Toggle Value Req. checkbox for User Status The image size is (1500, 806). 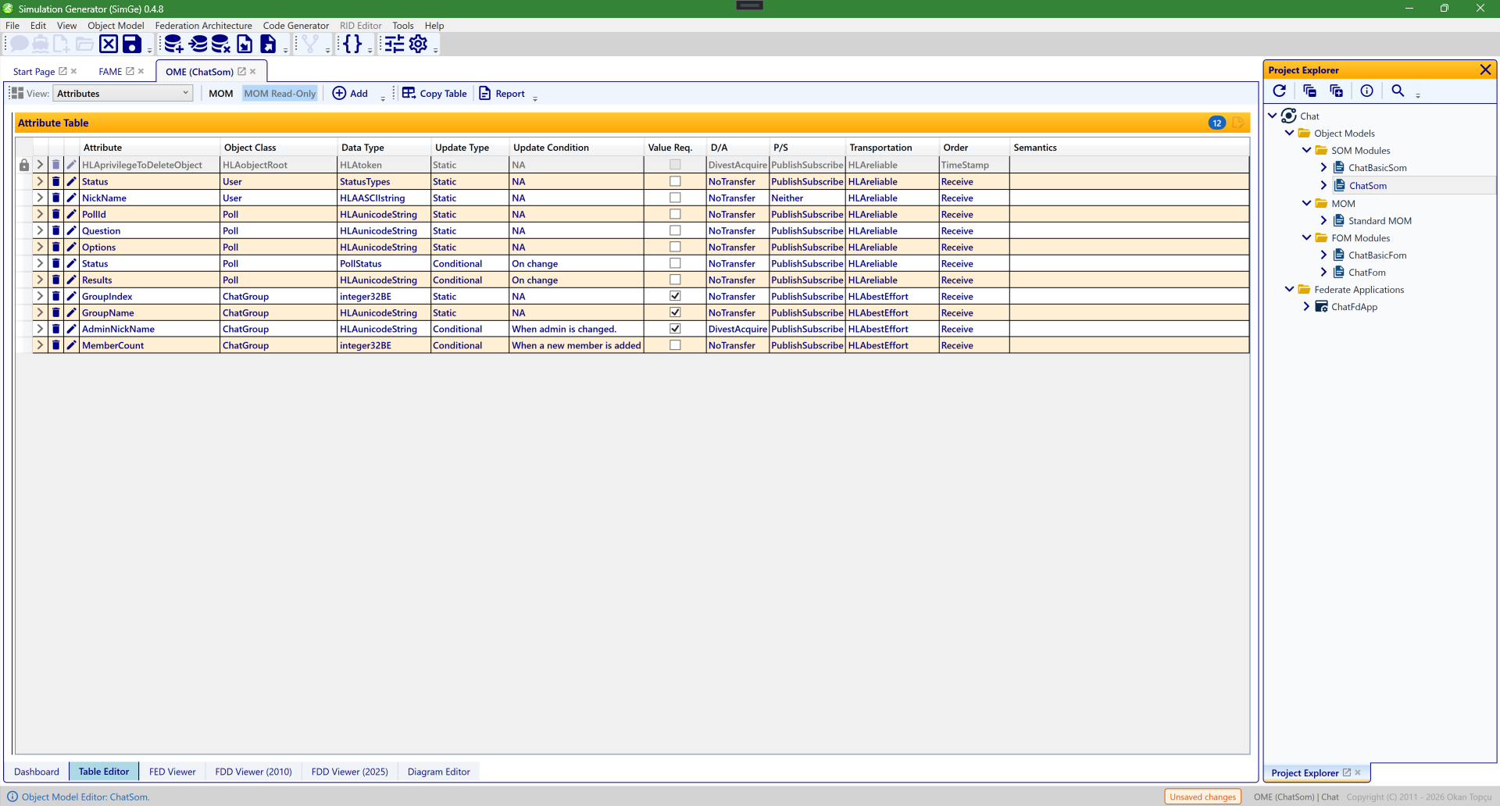[675, 181]
